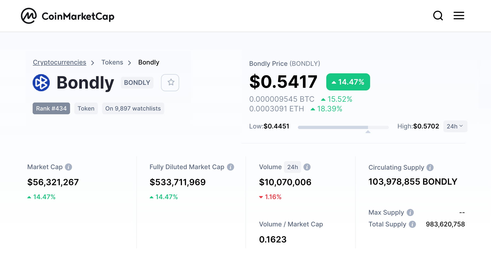Click the green 14.47% price change badge
Screen dimensions: 491x258
click(348, 82)
